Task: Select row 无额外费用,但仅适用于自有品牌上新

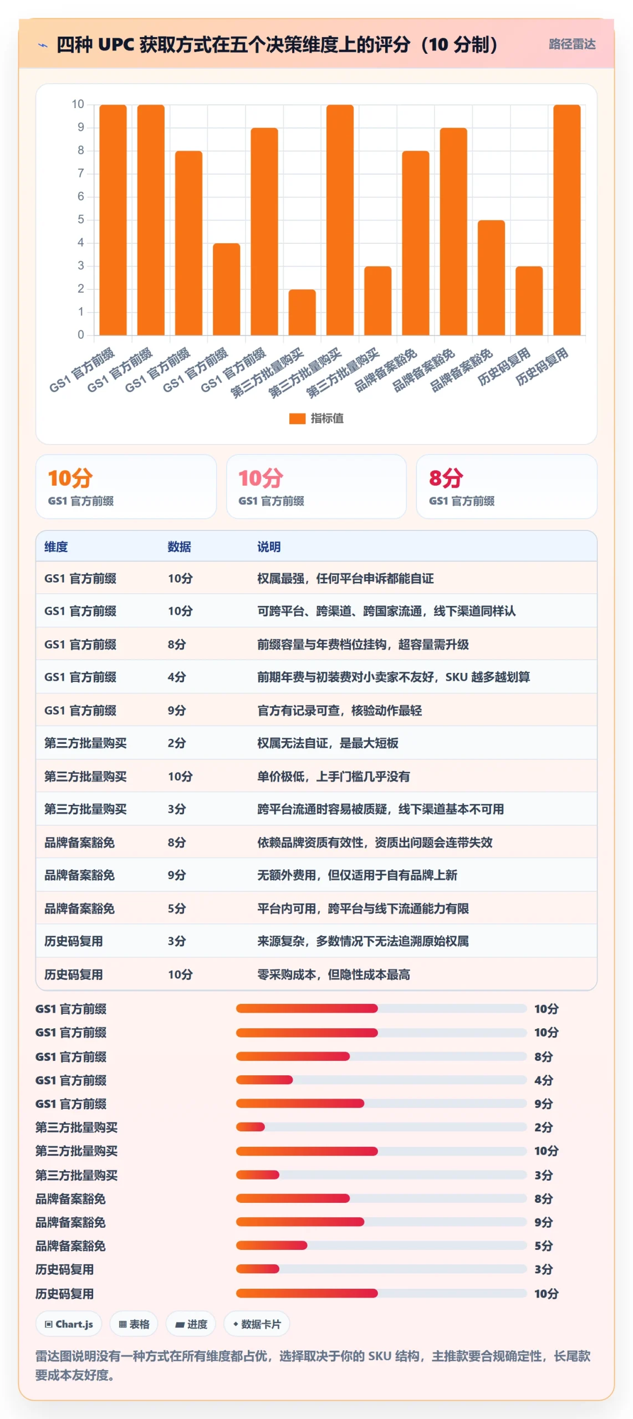Action: (x=316, y=875)
